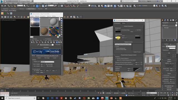Activate the Select and Scale tool
This screenshot has width=178, height=100.
(43, 6)
